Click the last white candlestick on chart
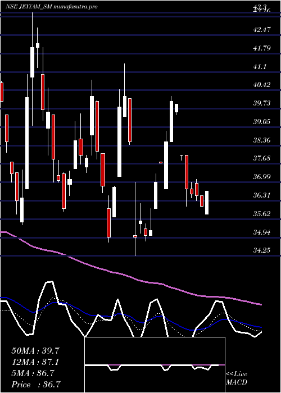281x393 pixels. coord(207,203)
